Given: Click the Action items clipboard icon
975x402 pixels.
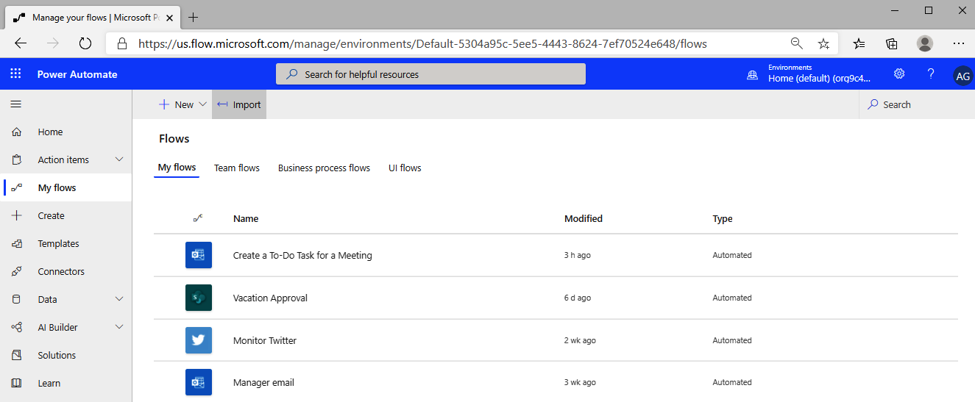Looking at the screenshot, I should click(16, 160).
